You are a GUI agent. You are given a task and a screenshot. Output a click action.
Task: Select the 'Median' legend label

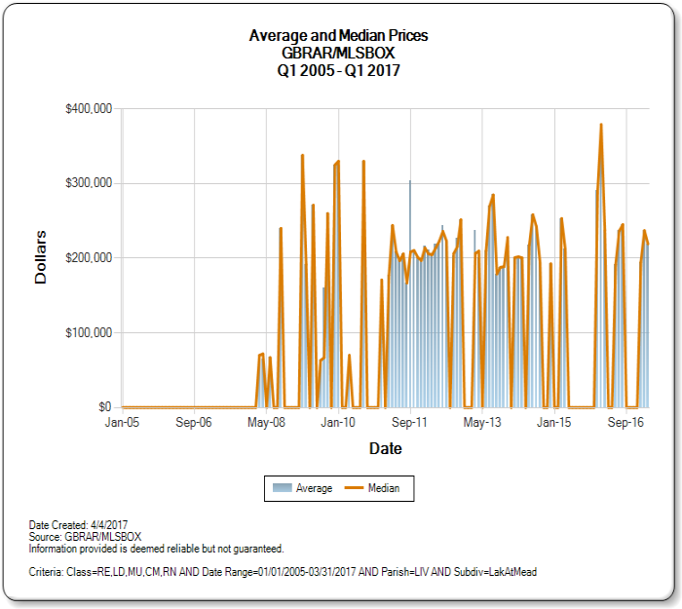pyautogui.click(x=384, y=488)
